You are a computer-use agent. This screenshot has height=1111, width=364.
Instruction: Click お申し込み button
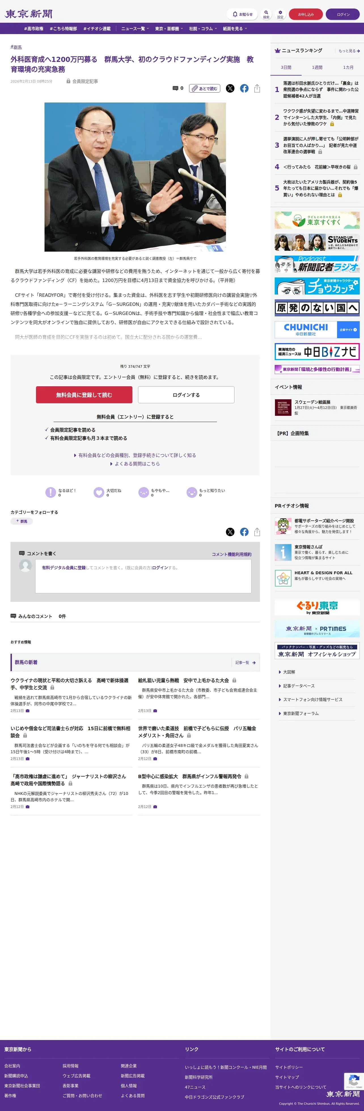click(x=306, y=14)
